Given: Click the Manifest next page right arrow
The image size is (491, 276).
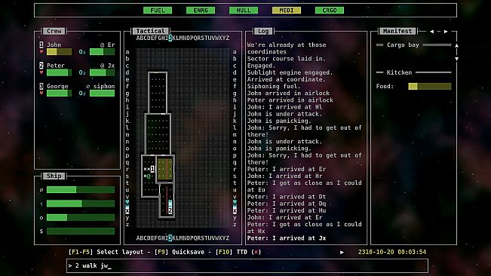Looking at the screenshot, I should [446, 31].
